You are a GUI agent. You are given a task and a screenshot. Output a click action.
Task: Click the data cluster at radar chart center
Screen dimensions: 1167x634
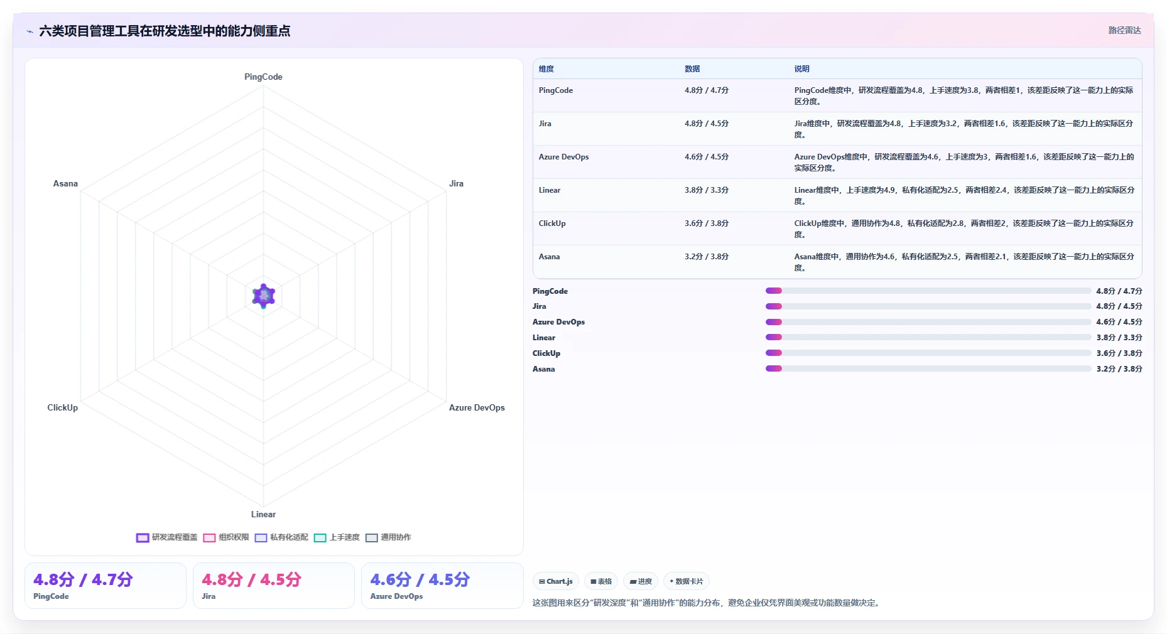point(264,296)
